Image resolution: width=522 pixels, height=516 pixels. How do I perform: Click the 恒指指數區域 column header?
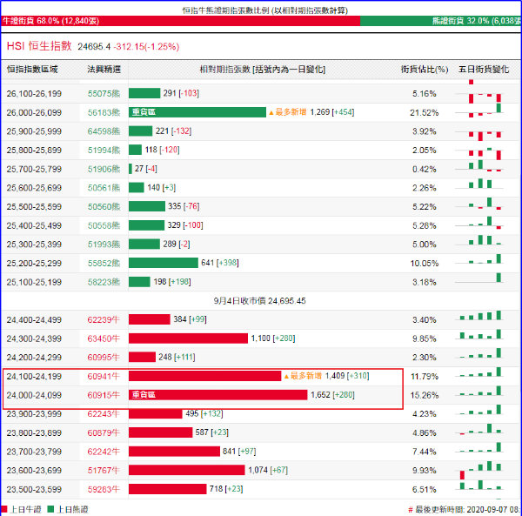[32, 70]
